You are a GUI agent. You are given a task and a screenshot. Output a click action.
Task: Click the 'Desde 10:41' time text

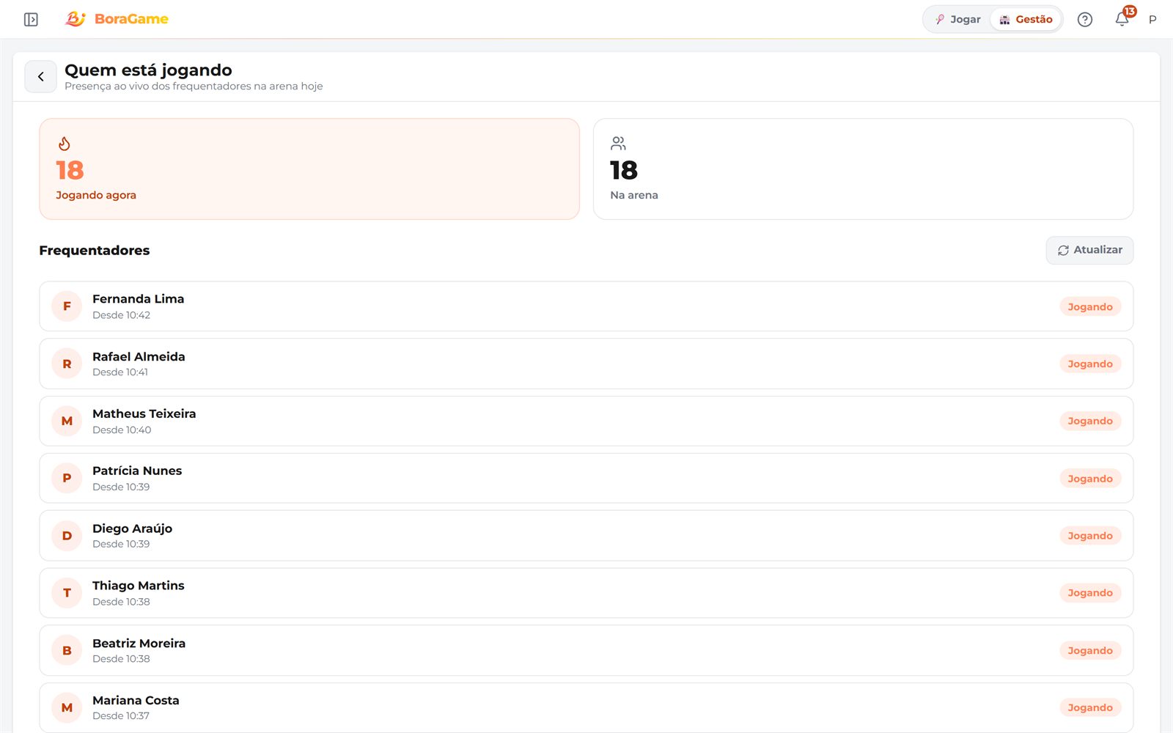pyautogui.click(x=120, y=372)
